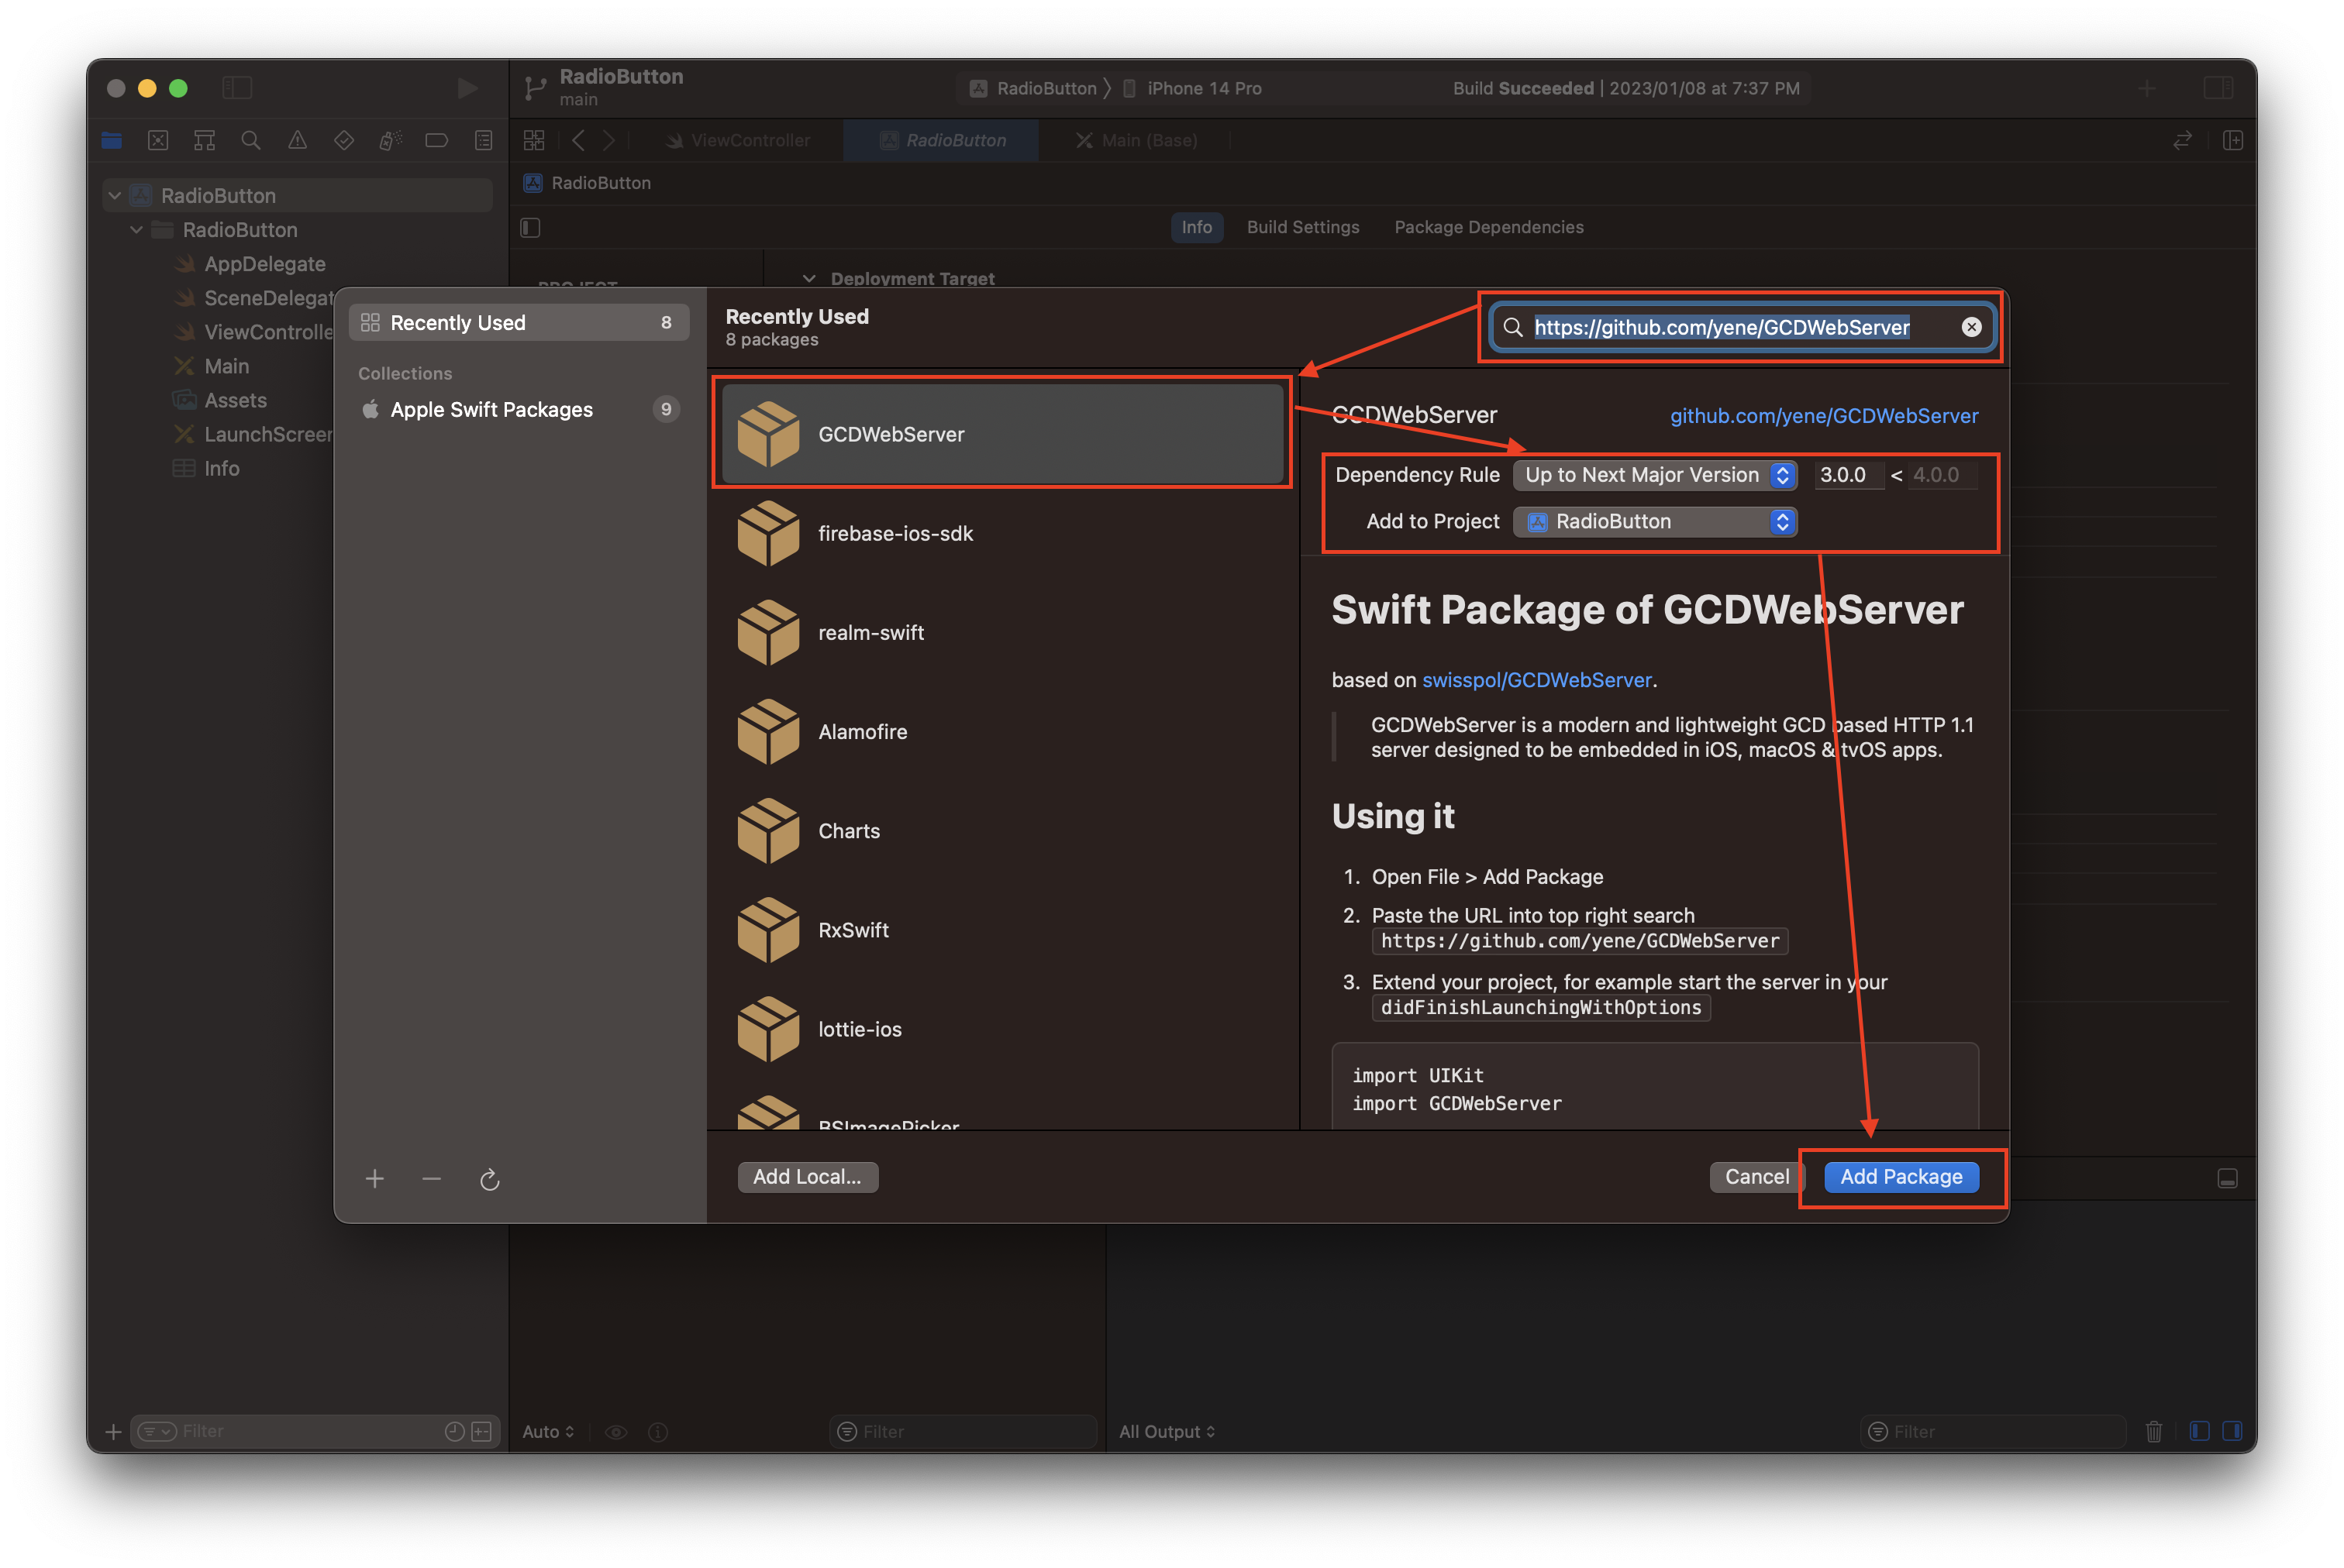The height and width of the screenshot is (1568, 2344).
Task: Open the Find navigator magnifier icon
Action: pyautogui.click(x=251, y=140)
